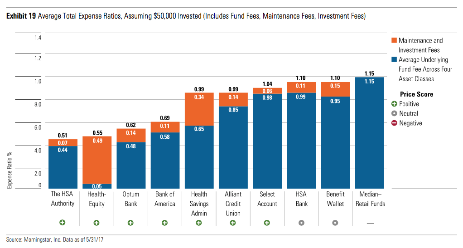463x248 pixels.
Task: Click the Alliant Credit Union axis label
Action: pos(233,203)
